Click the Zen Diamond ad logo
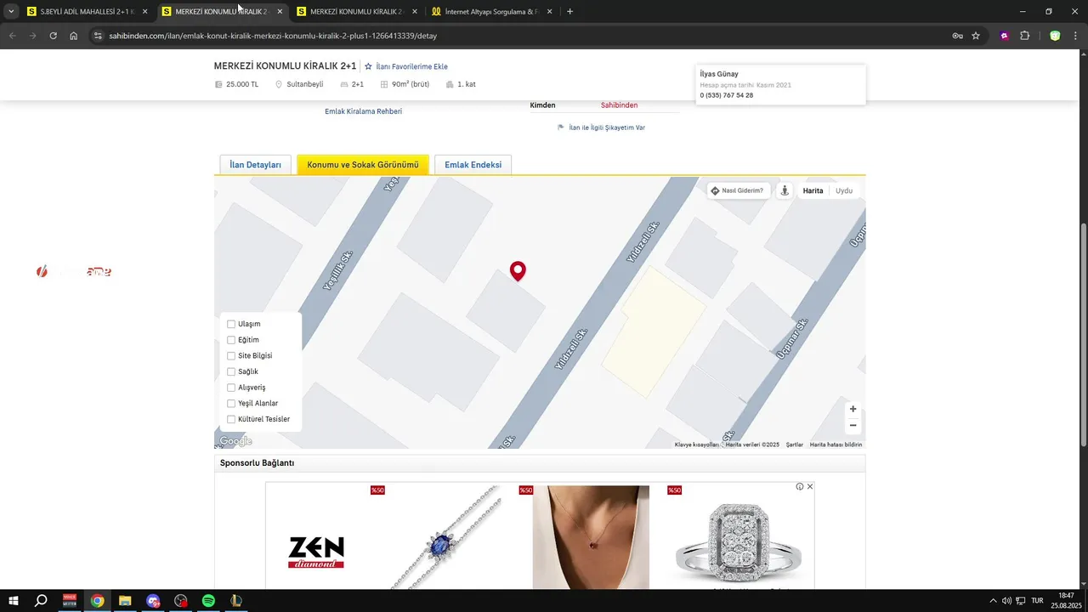The width and height of the screenshot is (1088, 612). [316, 552]
